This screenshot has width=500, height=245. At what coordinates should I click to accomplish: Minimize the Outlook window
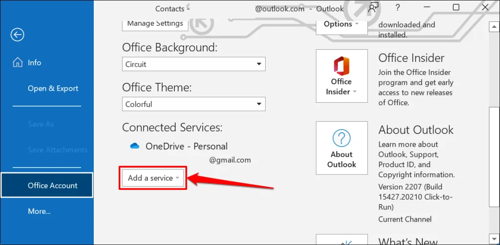click(427, 8)
